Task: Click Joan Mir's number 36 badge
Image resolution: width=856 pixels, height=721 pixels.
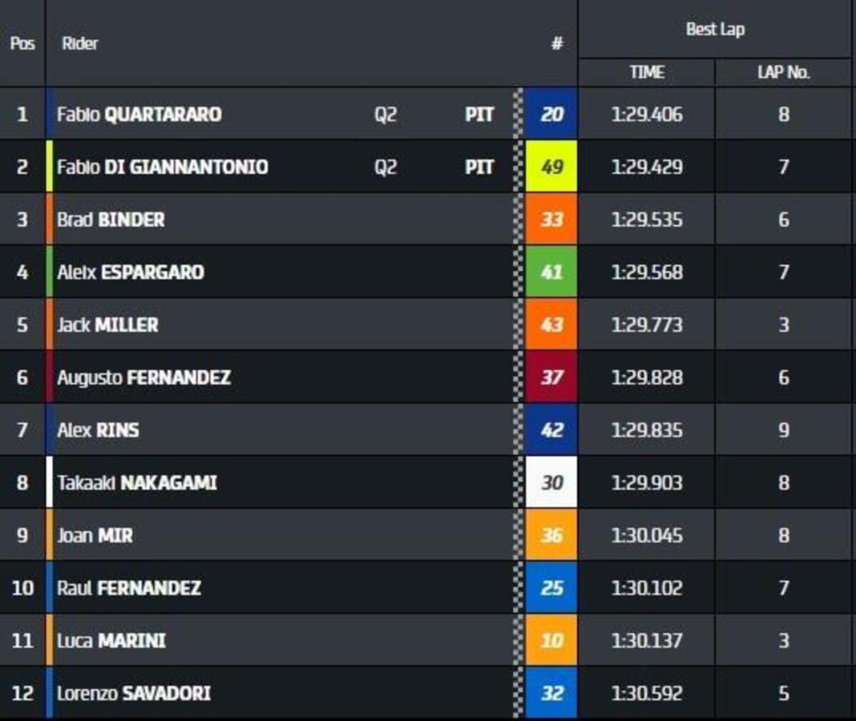Action: [x=551, y=535]
